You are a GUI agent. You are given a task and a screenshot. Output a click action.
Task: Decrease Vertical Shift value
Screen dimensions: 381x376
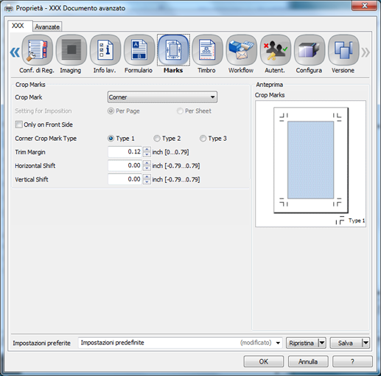(x=147, y=182)
